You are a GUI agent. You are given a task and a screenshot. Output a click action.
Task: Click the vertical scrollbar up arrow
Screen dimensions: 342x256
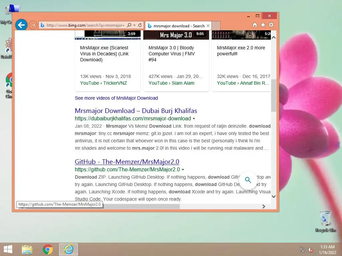coord(274,37)
